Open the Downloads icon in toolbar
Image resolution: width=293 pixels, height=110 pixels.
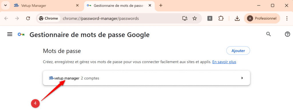237,18
